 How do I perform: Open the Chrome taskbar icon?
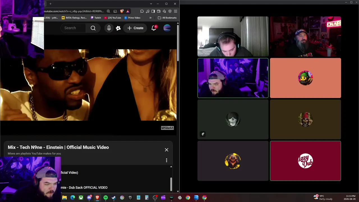click(x=188, y=198)
